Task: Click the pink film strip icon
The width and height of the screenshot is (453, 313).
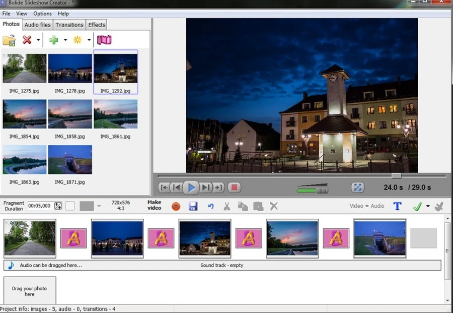Action: coord(104,40)
